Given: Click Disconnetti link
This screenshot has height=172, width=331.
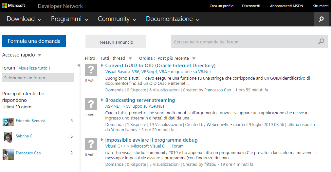Looking at the screenshot, I should pos(251,6).
